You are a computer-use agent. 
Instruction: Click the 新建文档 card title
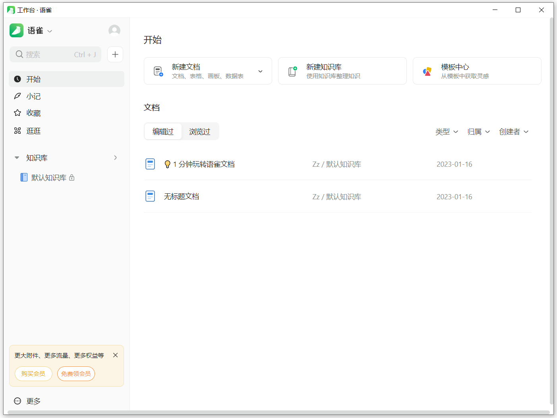pyautogui.click(x=186, y=67)
